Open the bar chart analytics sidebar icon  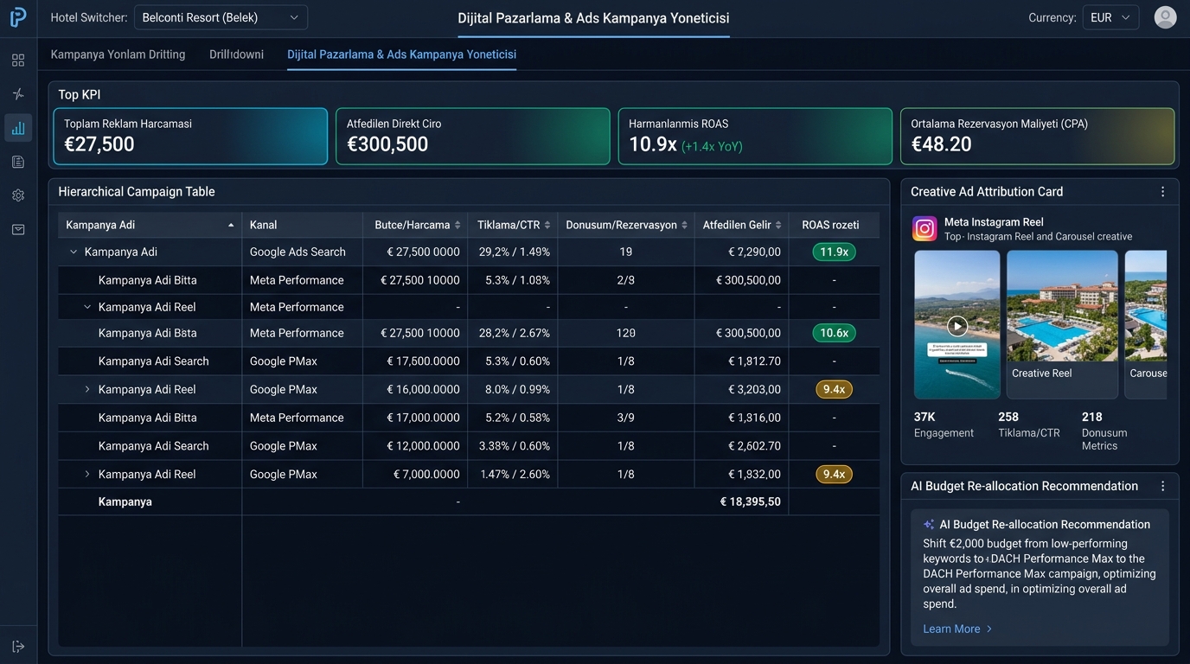pos(18,128)
